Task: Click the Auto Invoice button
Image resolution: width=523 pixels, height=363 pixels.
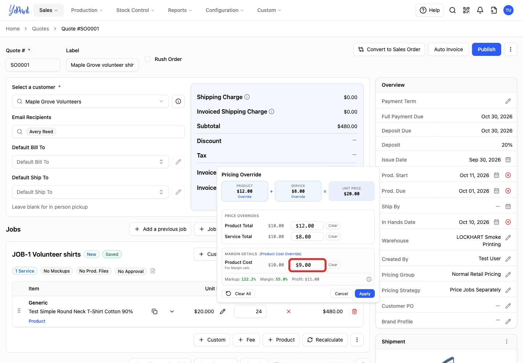Action: tap(449, 49)
